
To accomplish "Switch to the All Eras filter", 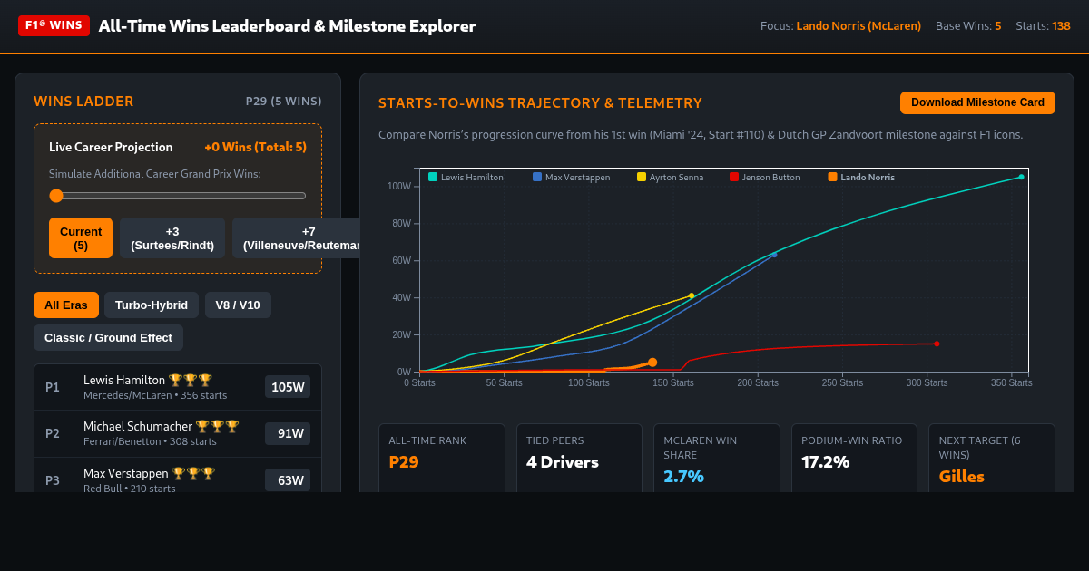I will click(x=66, y=305).
